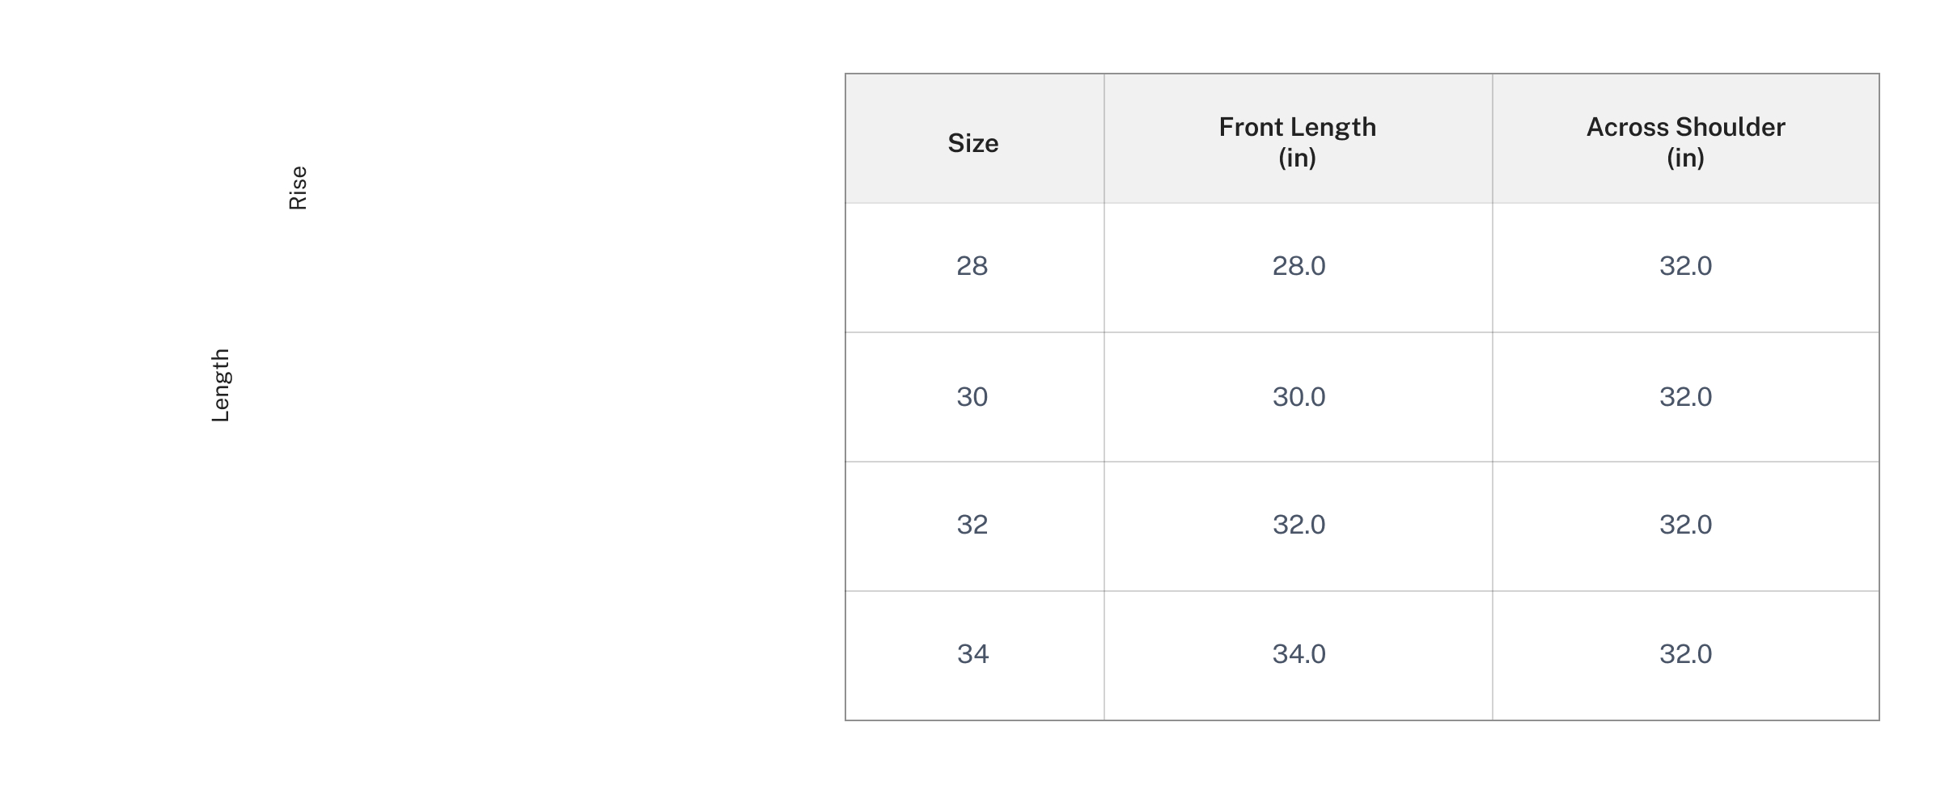Click the Front Length column header

pos(1297,127)
